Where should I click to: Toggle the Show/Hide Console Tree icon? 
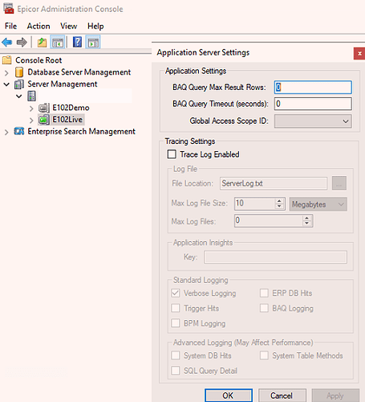point(58,43)
